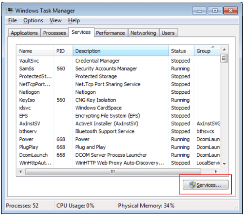245x216 pixels.
Task: Click the bthsvcs group cell
Action: pyautogui.click(x=205, y=131)
